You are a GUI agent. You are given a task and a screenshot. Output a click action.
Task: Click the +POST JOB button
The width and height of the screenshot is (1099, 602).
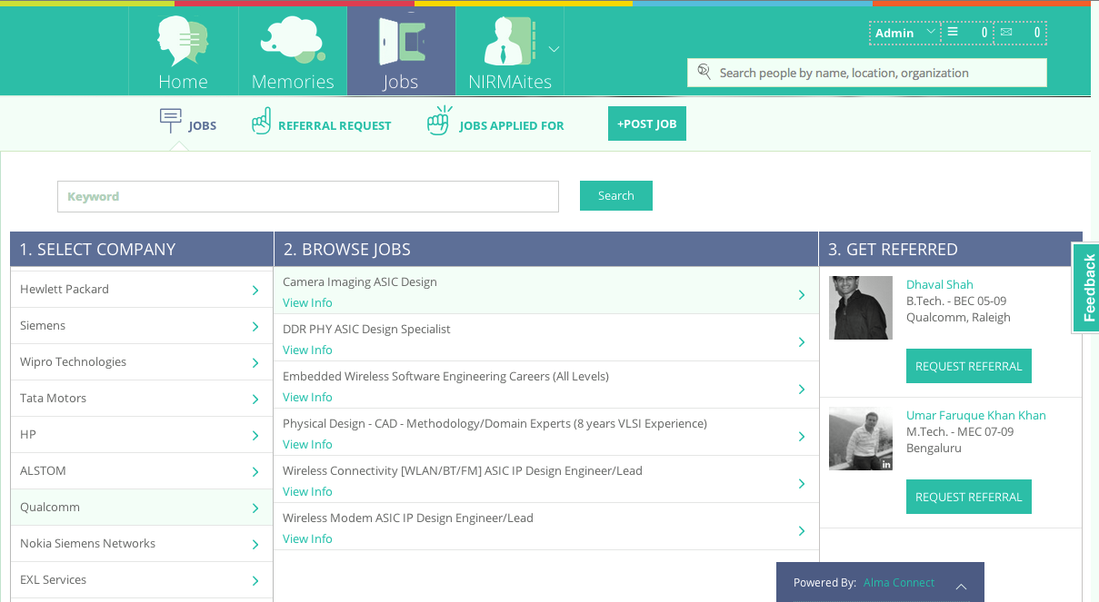click(x=647, y=123)
